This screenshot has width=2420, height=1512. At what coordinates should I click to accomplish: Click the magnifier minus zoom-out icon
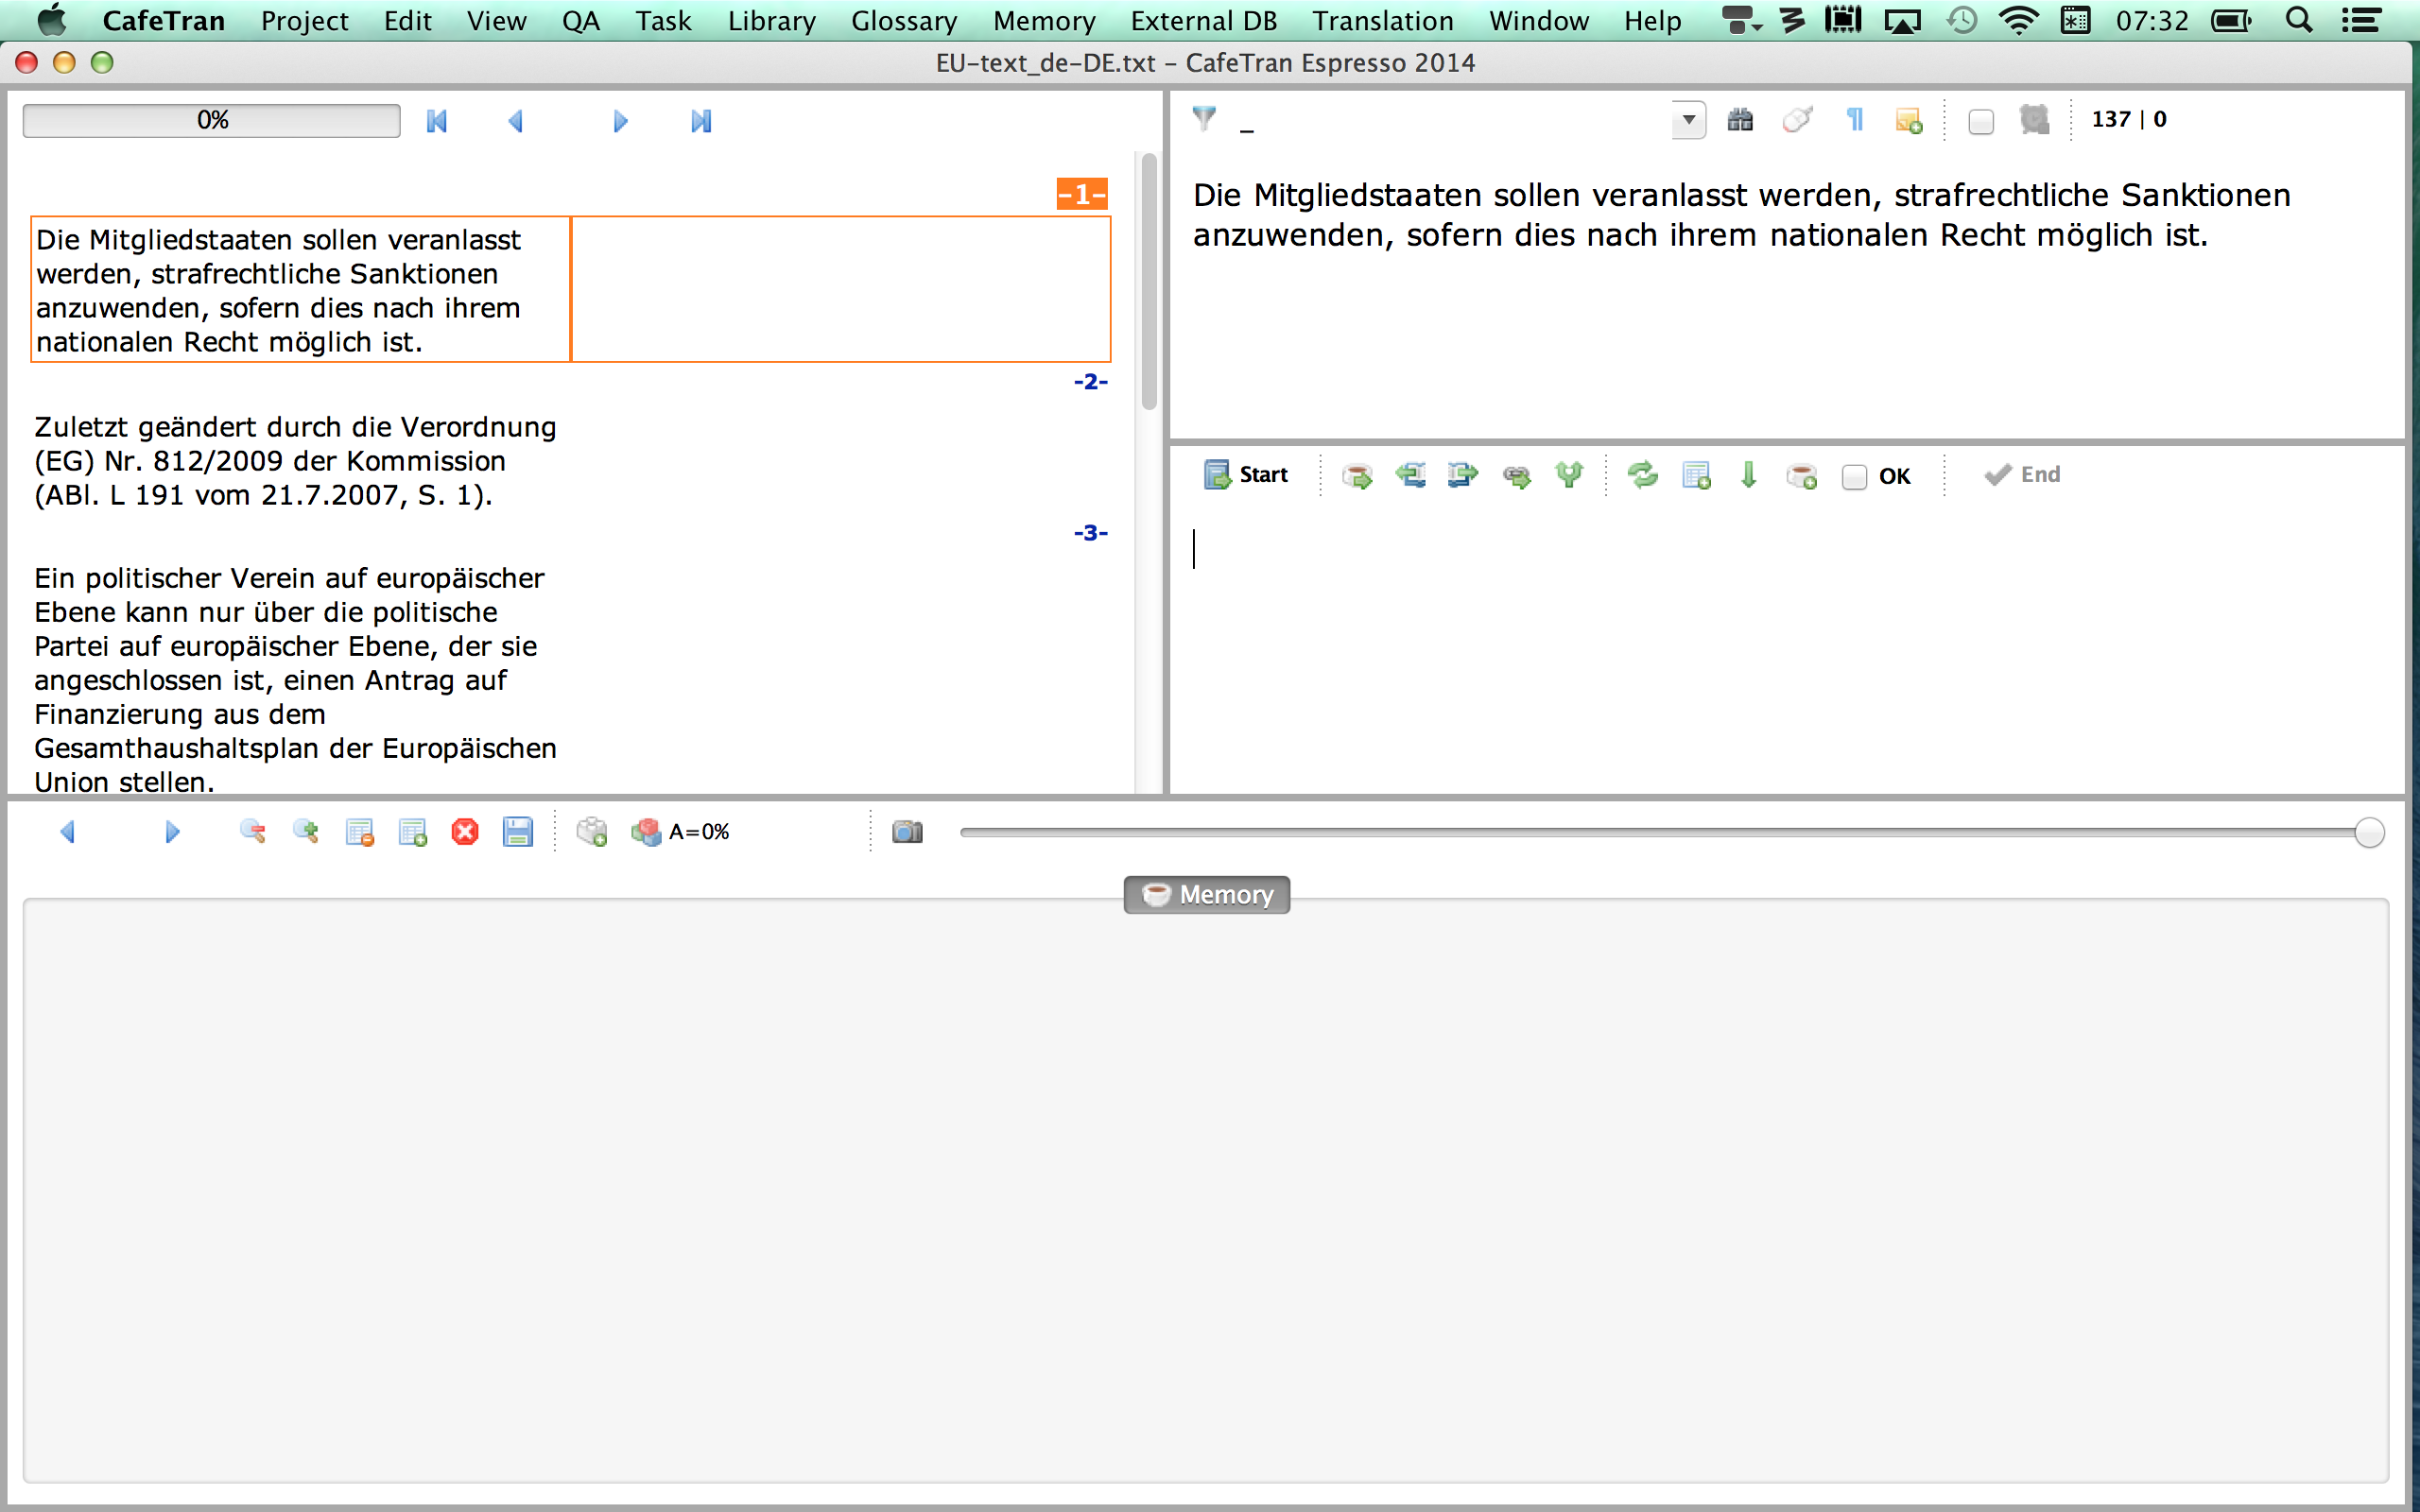pyautogui.click(x=253, y=832)
